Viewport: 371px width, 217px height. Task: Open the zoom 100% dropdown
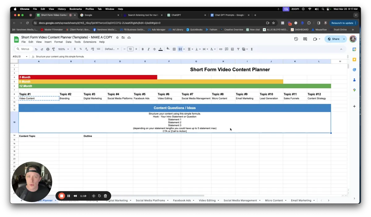(63, 49)
